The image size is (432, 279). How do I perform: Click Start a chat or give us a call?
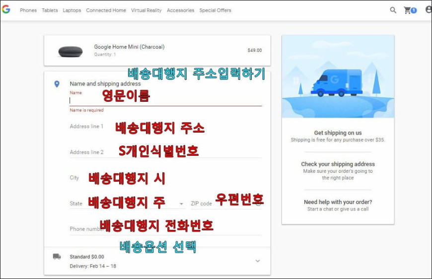[x=338, y=209]
